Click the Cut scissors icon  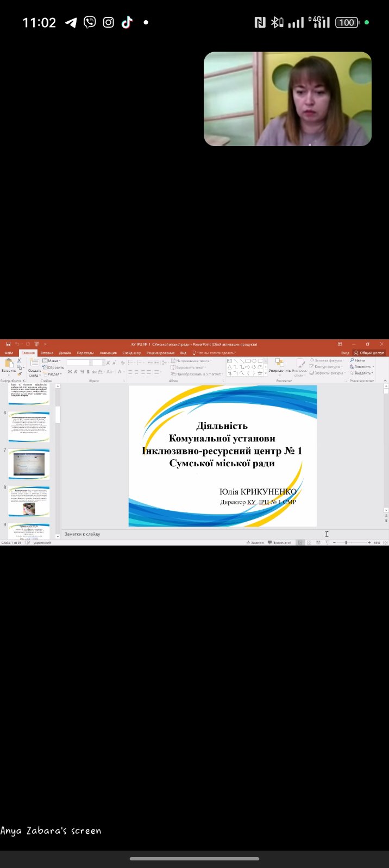click(x=20, y=360)
